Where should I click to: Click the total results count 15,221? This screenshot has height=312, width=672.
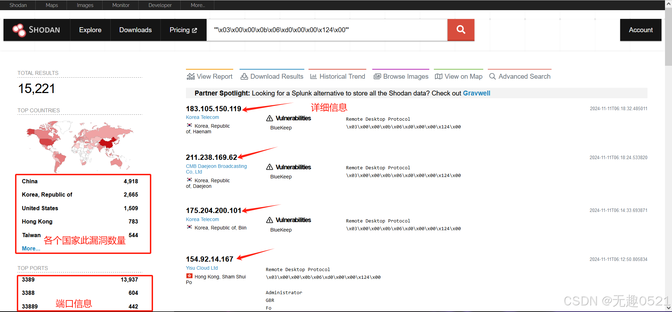36,89
